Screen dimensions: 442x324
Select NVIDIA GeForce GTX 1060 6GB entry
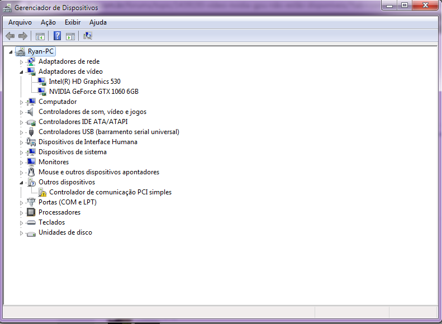point(94,92)
